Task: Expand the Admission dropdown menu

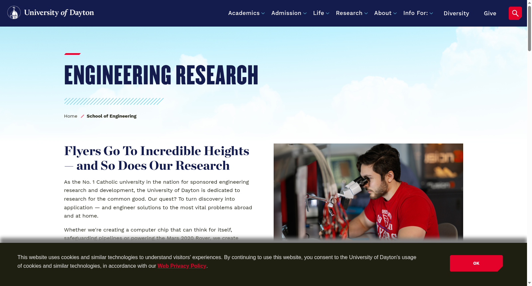Action: point(289,13)
